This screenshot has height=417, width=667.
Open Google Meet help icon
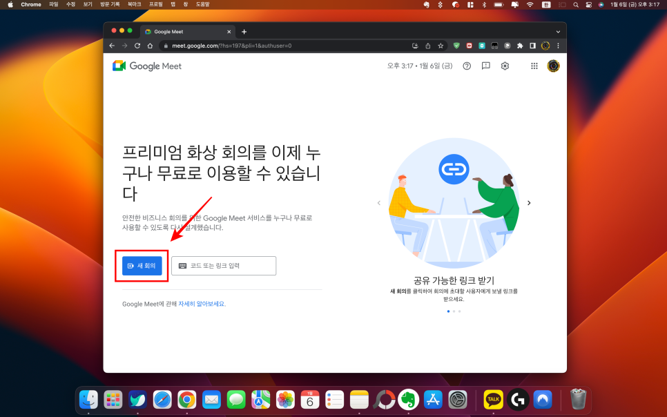[x=467, y=66]
